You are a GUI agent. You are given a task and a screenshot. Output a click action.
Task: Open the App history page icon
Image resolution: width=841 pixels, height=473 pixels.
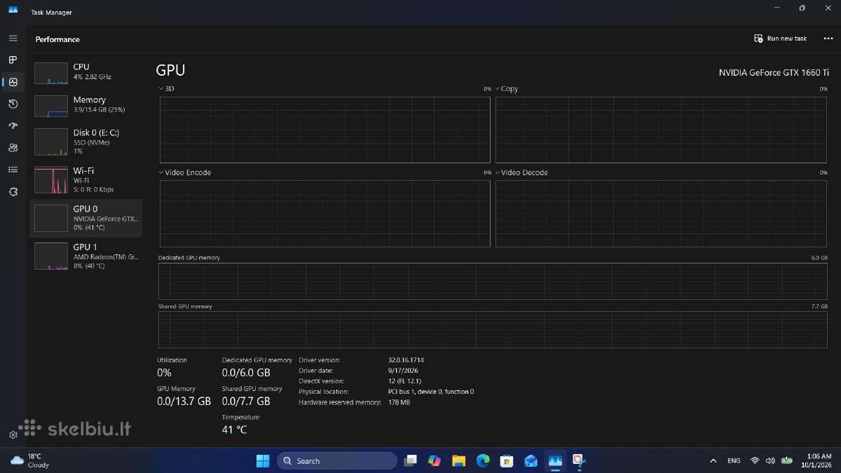click(x=13, y=104)
